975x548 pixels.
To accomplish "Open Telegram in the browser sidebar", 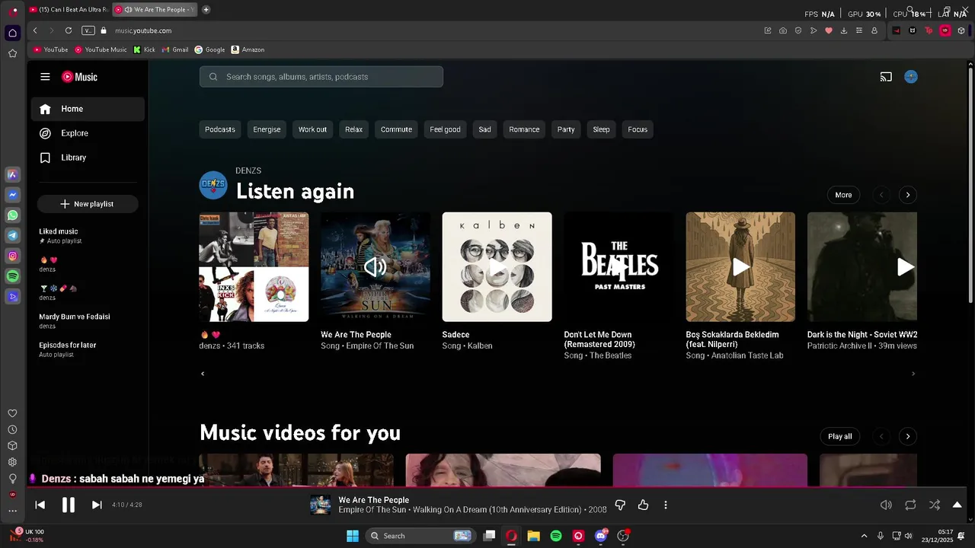I will [x=12, y=236].
